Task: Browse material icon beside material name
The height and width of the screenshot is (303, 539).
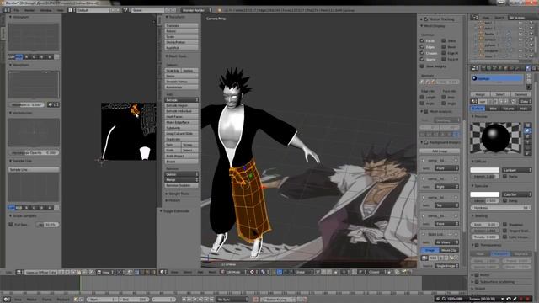Action: tap(474, 101)
